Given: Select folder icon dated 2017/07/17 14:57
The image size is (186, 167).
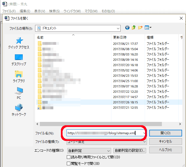Looking at the screenshot, I should (40, 97).
